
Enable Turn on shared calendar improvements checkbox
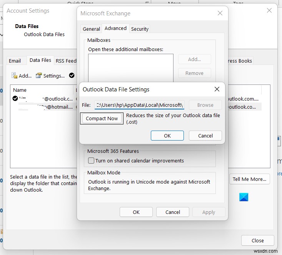91,161
